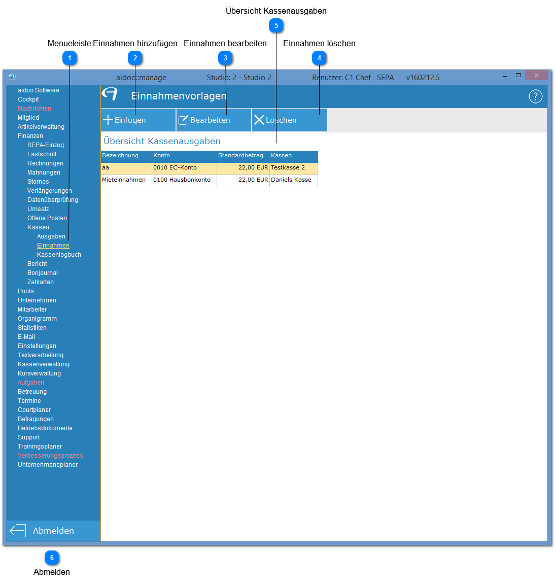Open Pools in sidebar

26,291
